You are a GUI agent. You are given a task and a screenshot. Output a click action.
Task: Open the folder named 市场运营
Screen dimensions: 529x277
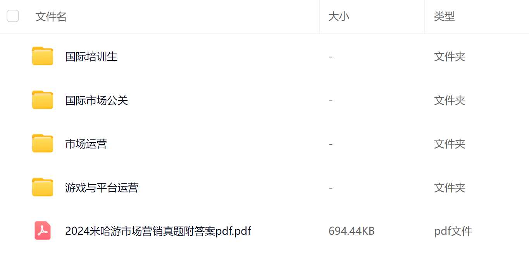point(86,144)
